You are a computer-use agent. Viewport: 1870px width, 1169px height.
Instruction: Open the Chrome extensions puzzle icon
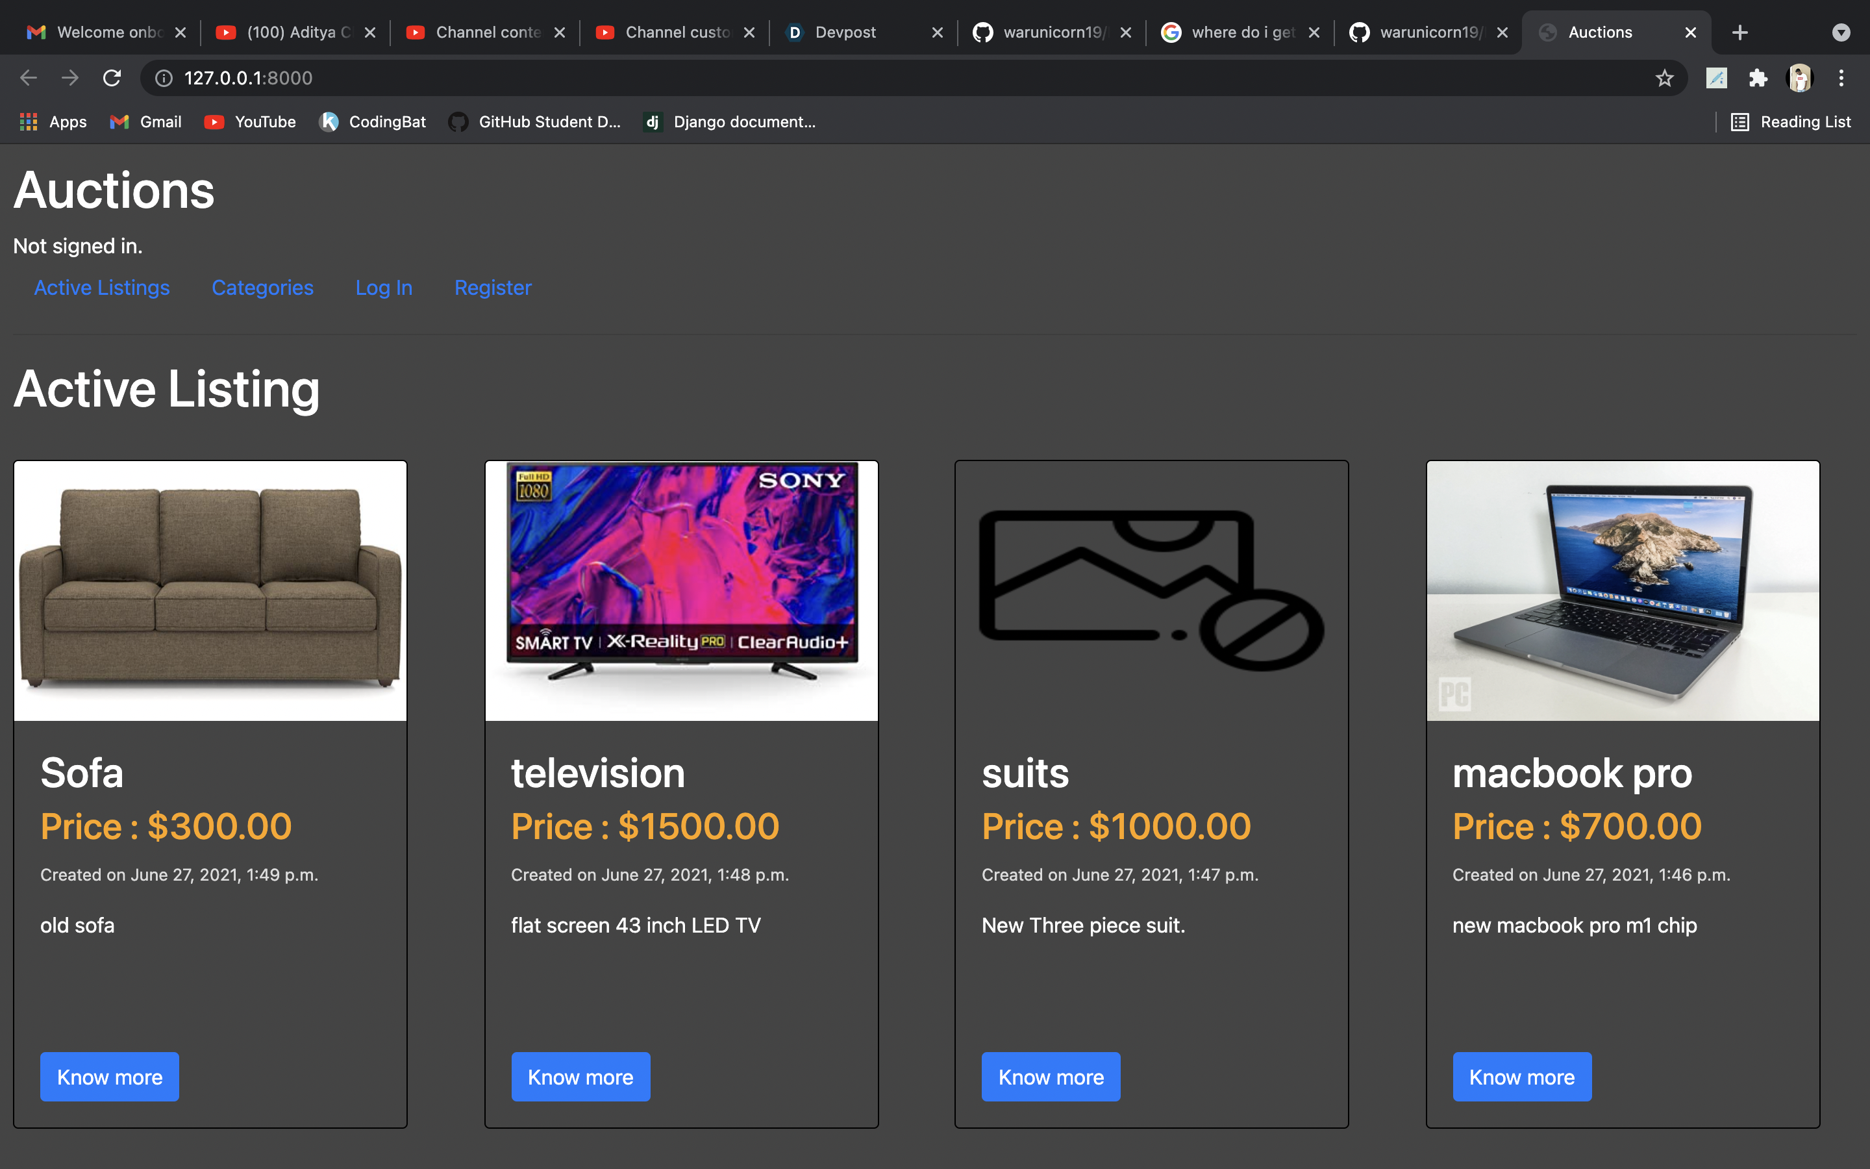(x=1758, y=78)
